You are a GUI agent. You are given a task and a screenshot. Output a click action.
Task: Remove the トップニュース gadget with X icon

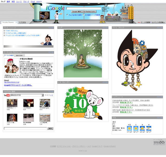(x=162, y=97)
